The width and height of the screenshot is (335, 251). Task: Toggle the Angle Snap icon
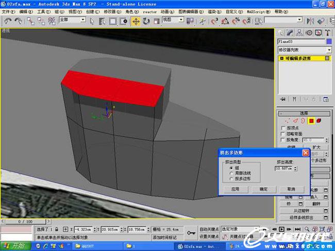pyautogui.click(x=225, y=21)
